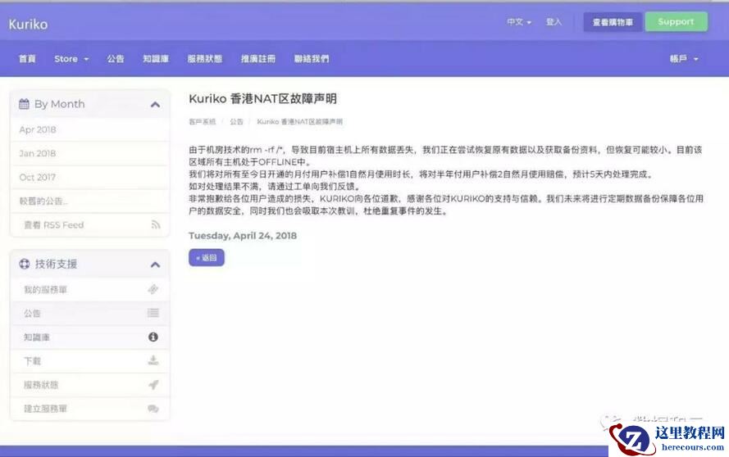Screen dimensions: 729x457
Task: Open 服務狀態 in the navigation bar
Action: pos(204,59)
